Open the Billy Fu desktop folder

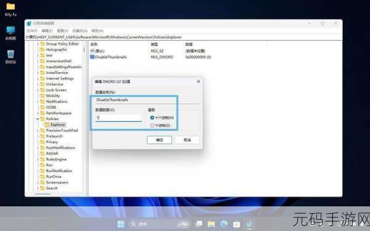[x=10, y=10]
